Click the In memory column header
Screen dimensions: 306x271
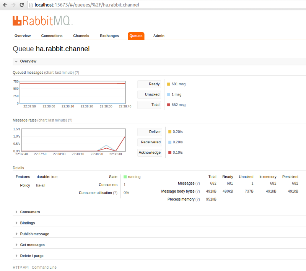[268, 177]
